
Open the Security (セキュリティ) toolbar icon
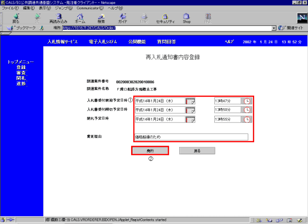(x=165, y=18)
